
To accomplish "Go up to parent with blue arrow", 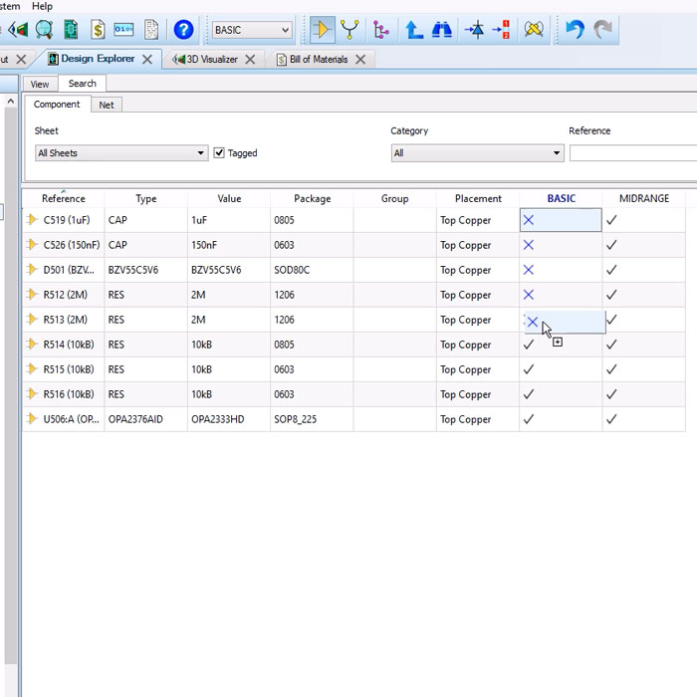I will click(414, 30).
